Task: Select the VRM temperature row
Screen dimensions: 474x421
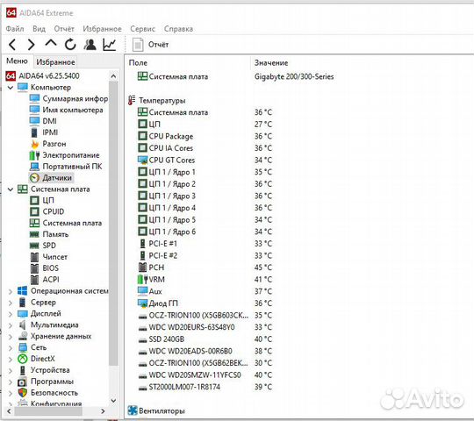Action: 205,280
